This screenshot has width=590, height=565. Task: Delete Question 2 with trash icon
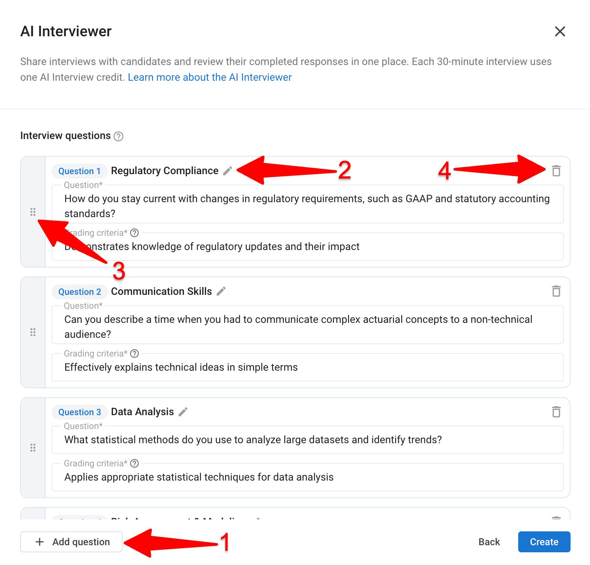coord(556,291)
